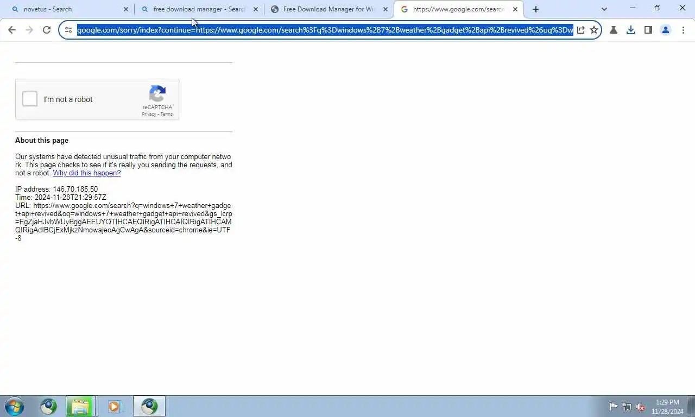695x417 pixels.
Task: Toggle the Chrome side panel
Action: pyautogui.click(x=648, y=30)
